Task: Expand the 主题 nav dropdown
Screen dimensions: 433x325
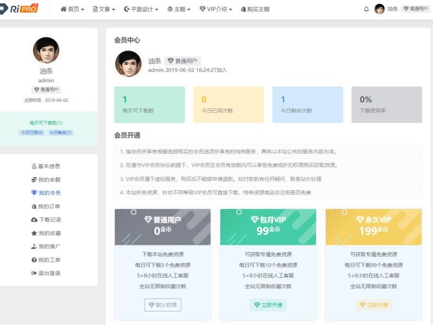Action: (x=179, y=9)
